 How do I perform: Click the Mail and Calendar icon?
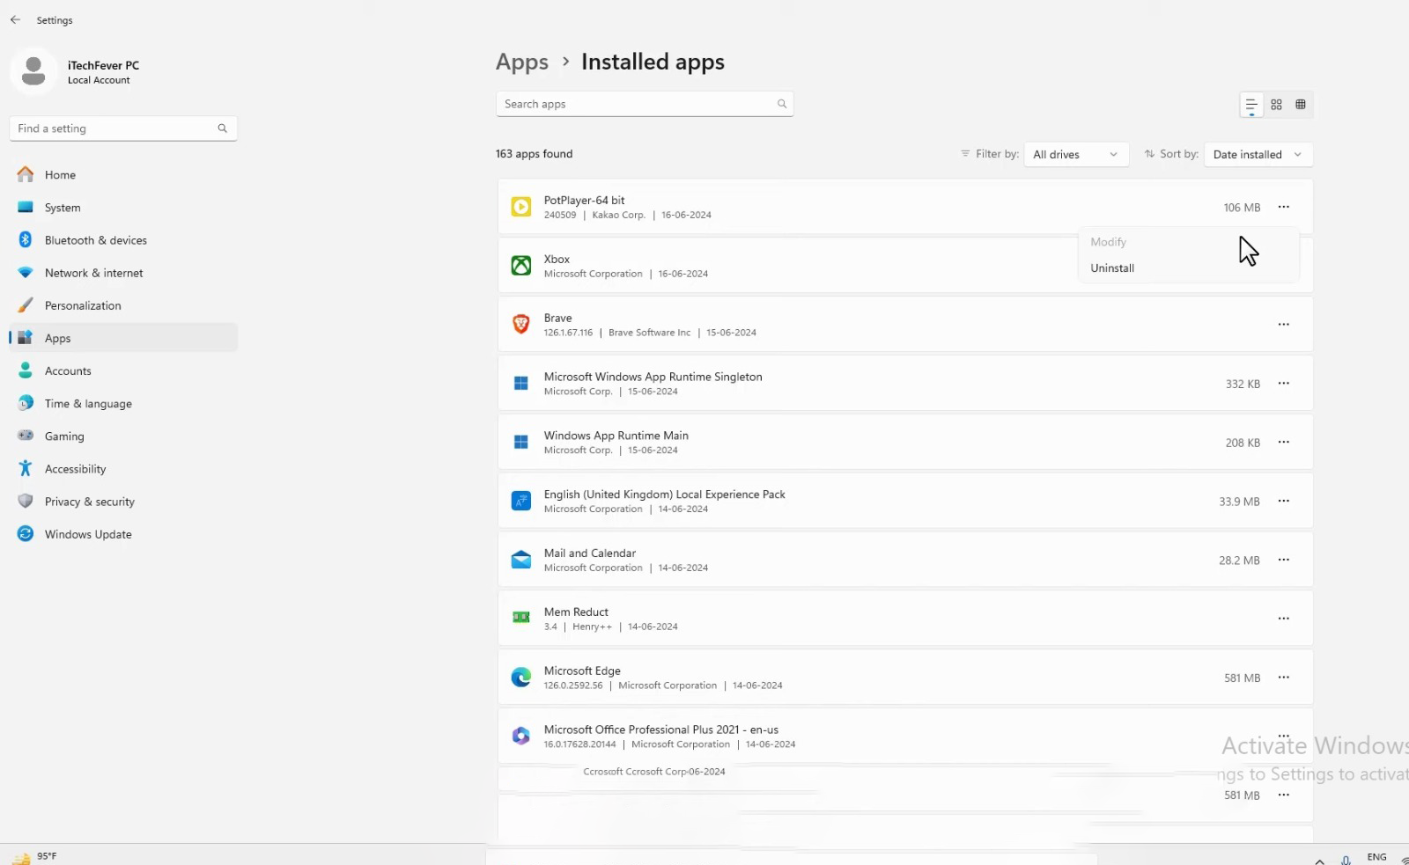tap(521, 560)
